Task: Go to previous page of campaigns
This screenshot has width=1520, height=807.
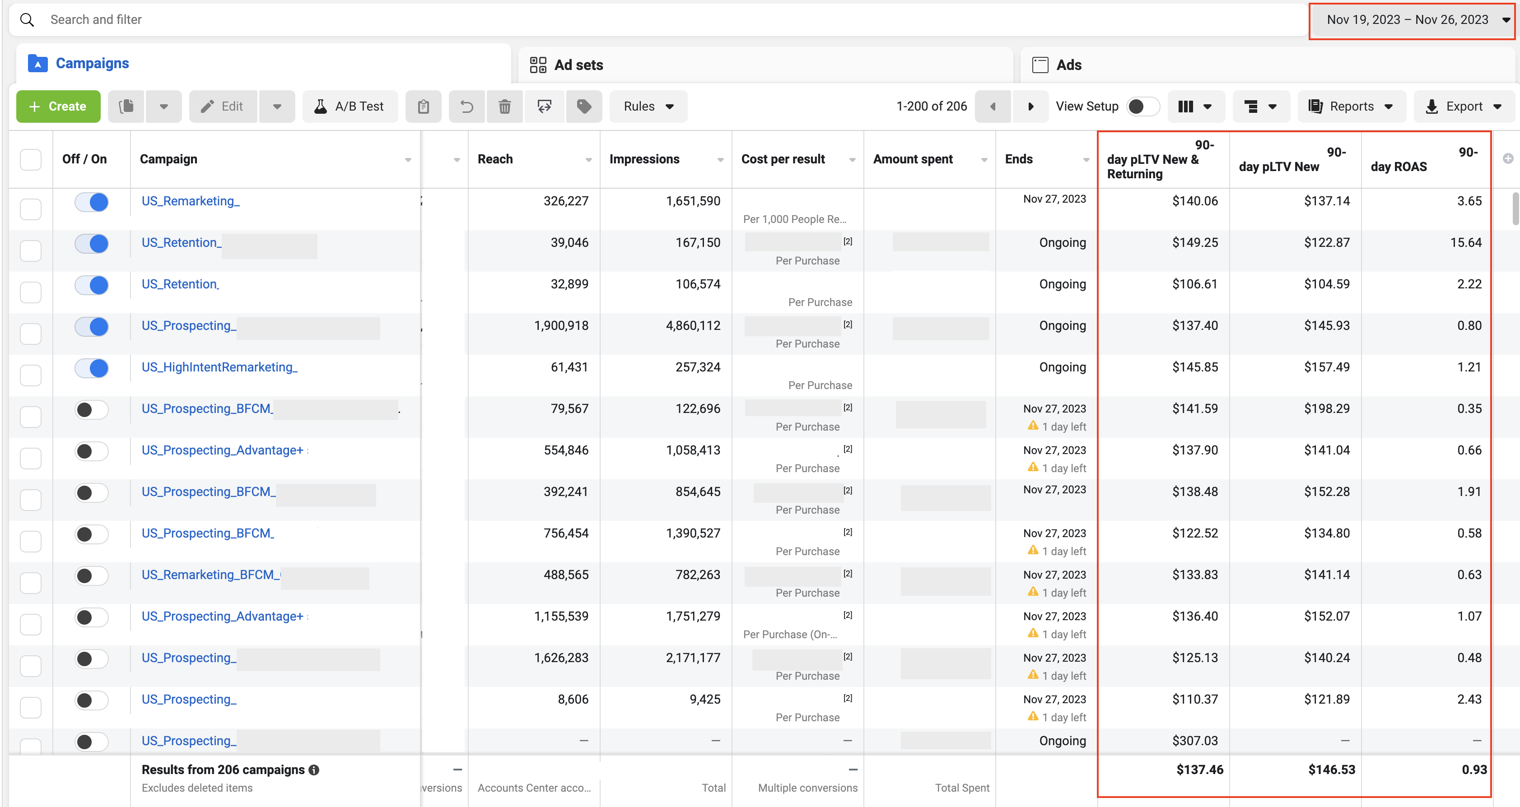Action: [x=993, y=106]
